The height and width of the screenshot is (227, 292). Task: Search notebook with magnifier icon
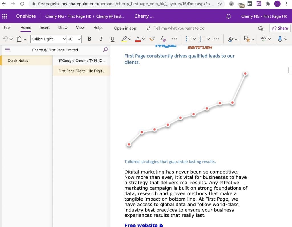click(x=105, y=50)
